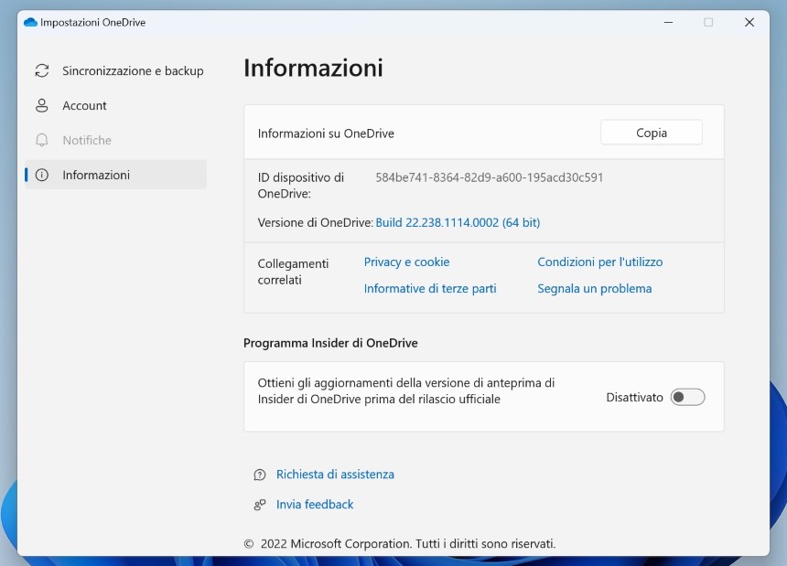Viewport: 787px width, 566px height.
Task: Click the Account person icon
Action: point(42,105)
